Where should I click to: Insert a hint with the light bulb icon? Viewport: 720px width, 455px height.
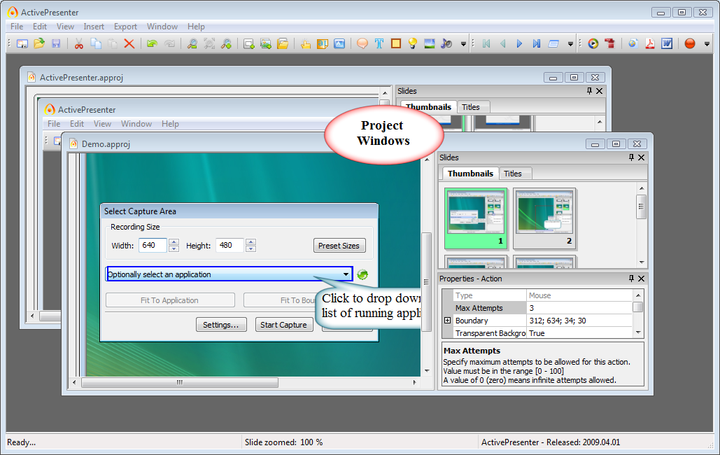pyautogui.click(x=413, y=43)
